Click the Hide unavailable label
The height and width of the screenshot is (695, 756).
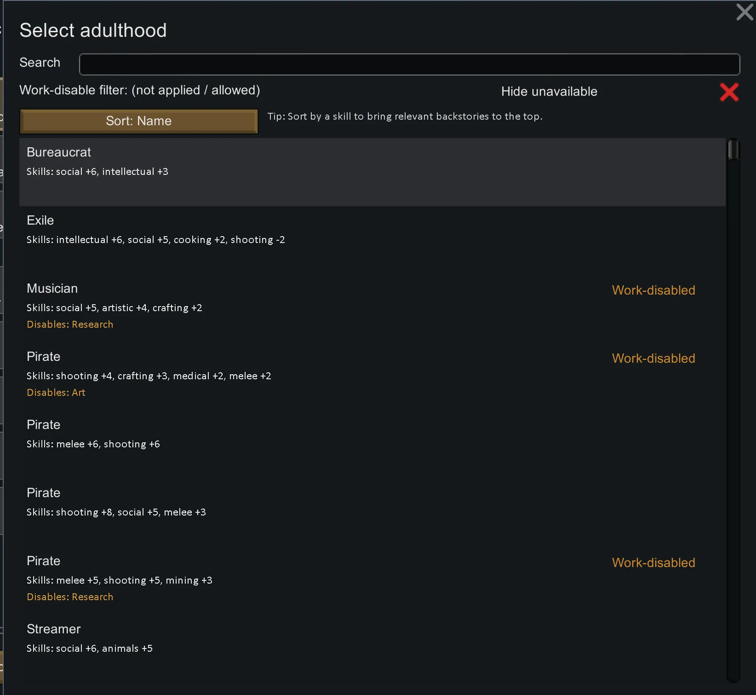click(x=549, y=92)
